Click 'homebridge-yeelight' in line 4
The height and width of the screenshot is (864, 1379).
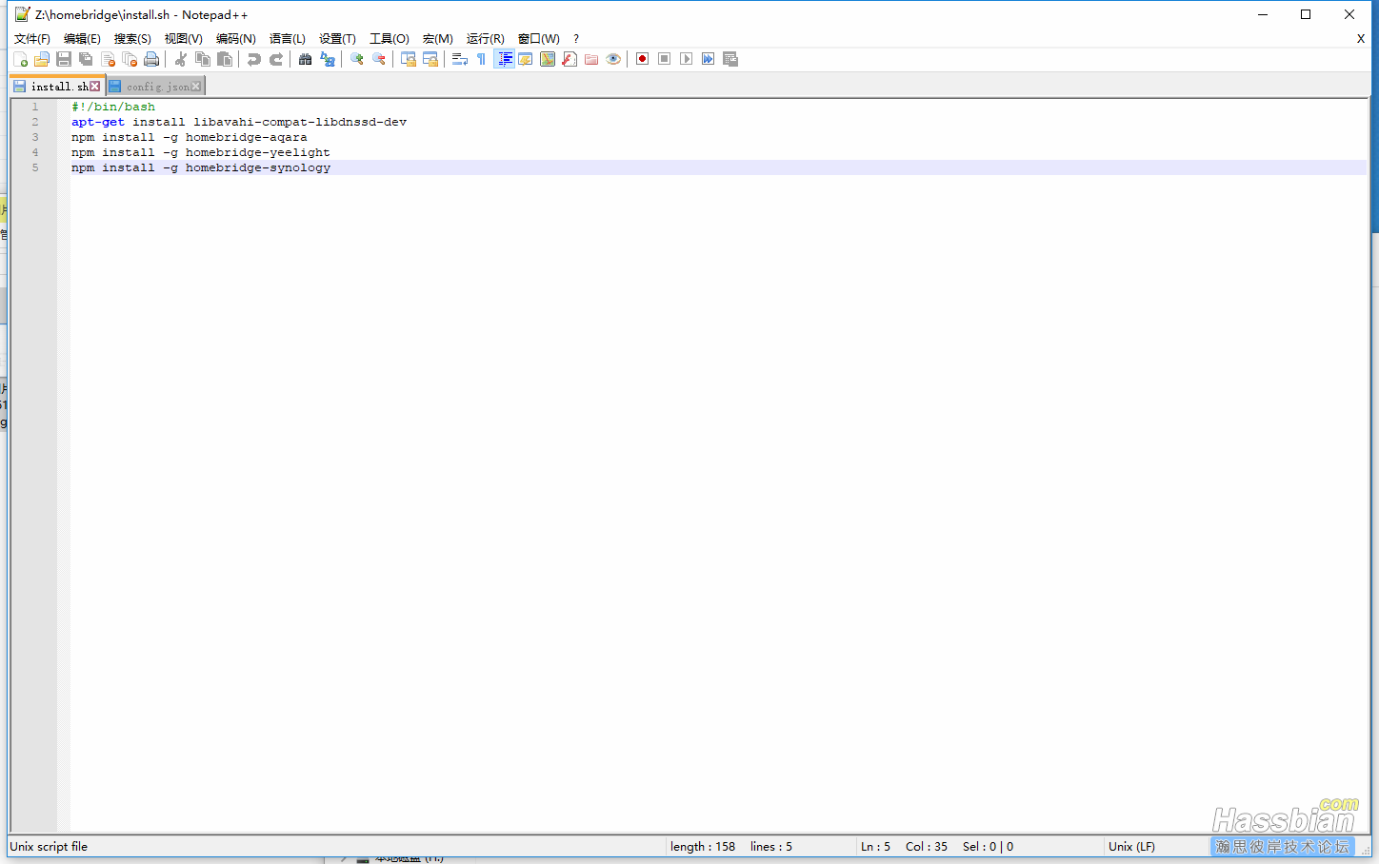pos(258,152)
